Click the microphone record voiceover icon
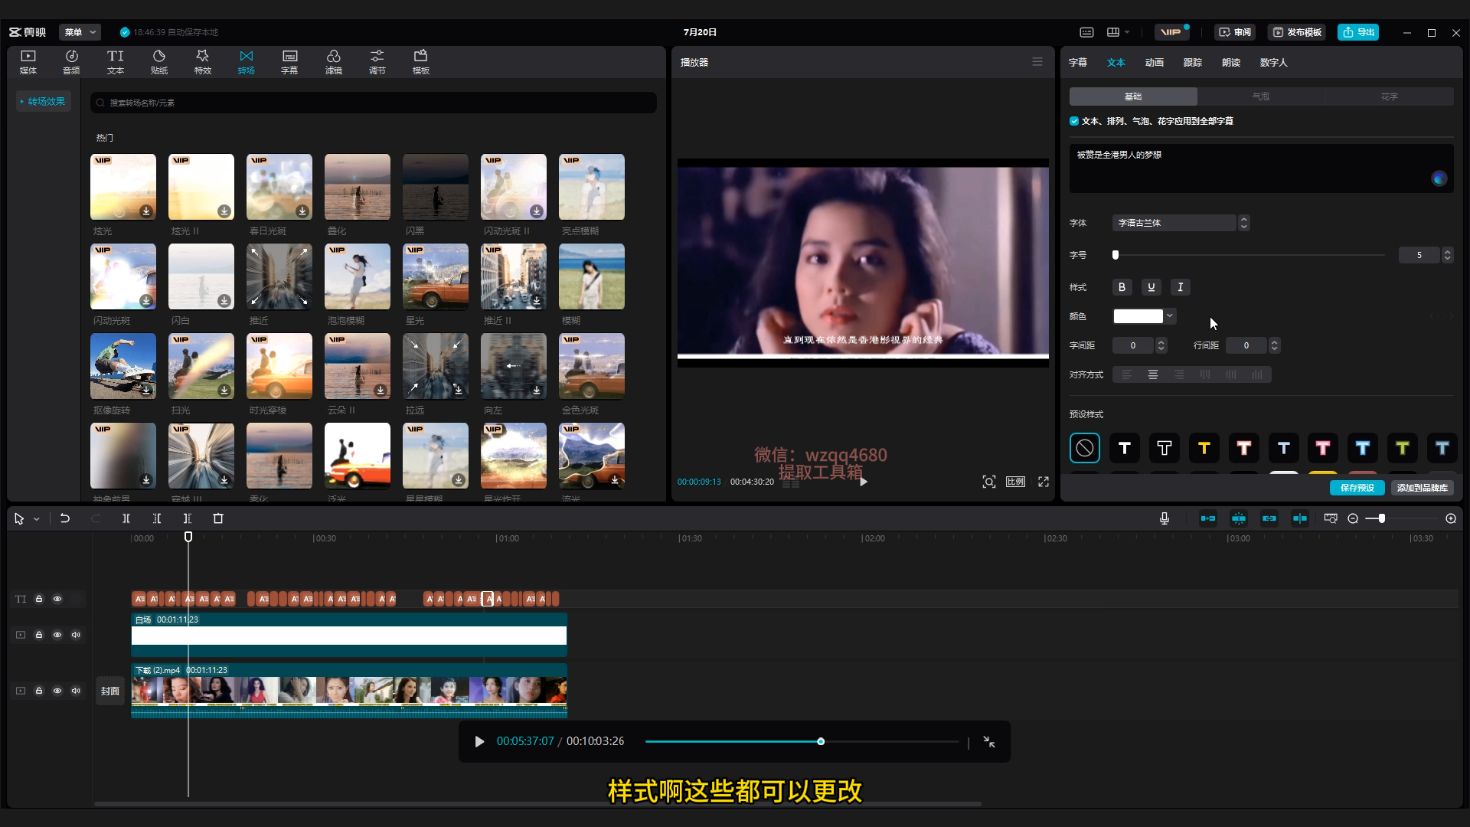The height and width of the screenshot is (827, 1470). coord(1164,518)
